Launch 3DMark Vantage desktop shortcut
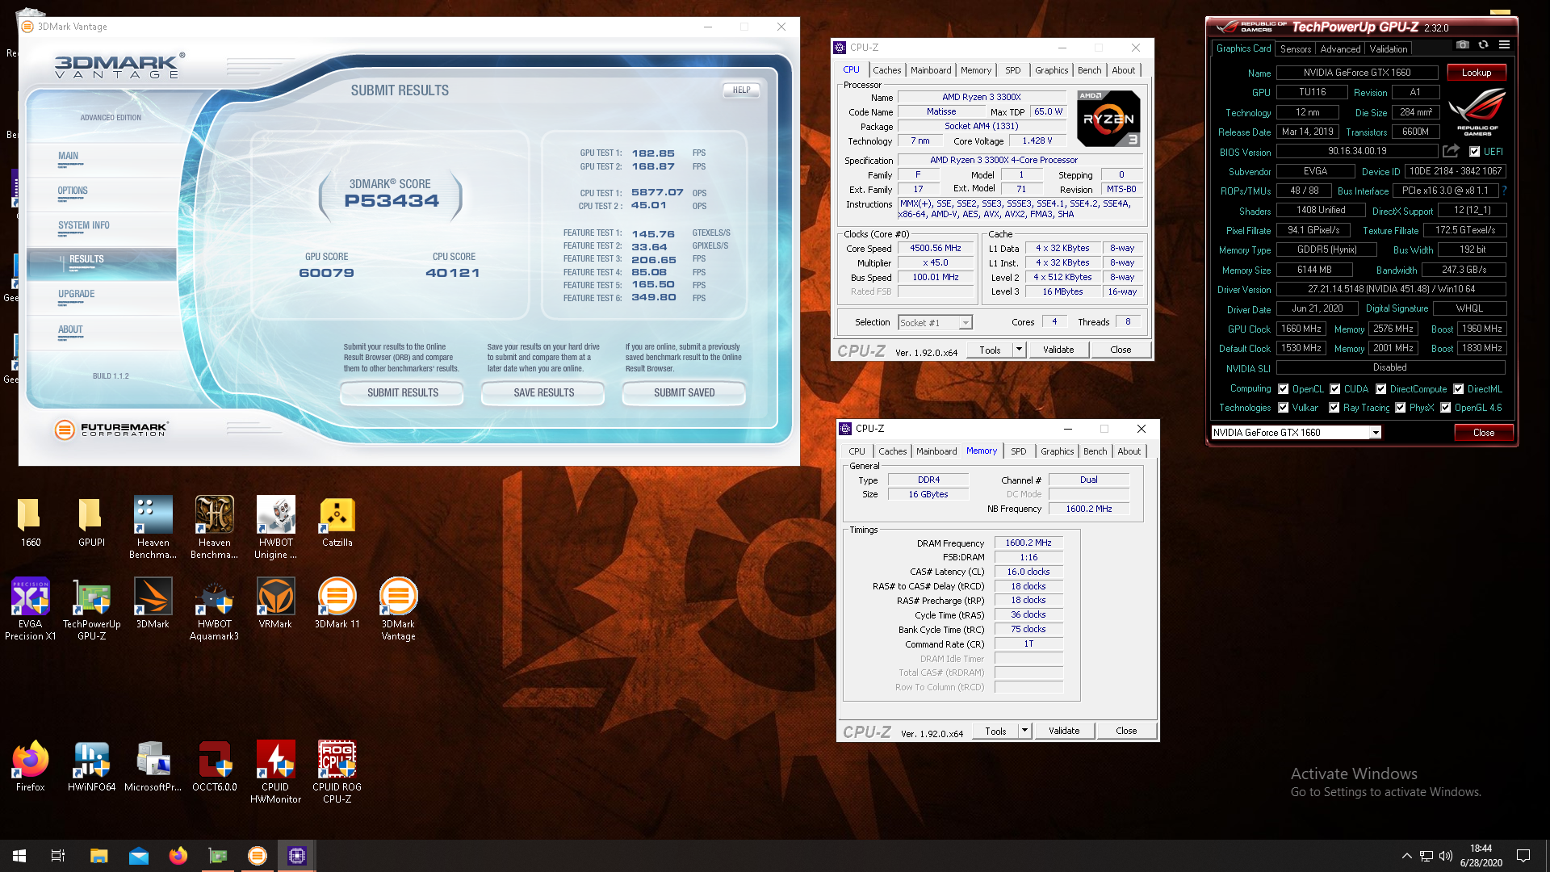This screenshot has height=872, width=1550. [x=398, y=609]
